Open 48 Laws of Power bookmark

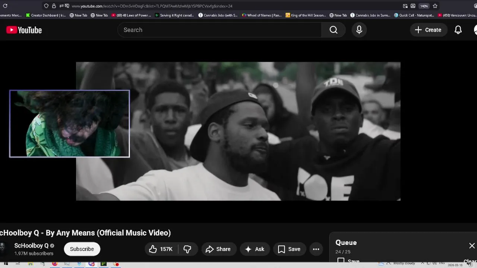pos(131,15)
